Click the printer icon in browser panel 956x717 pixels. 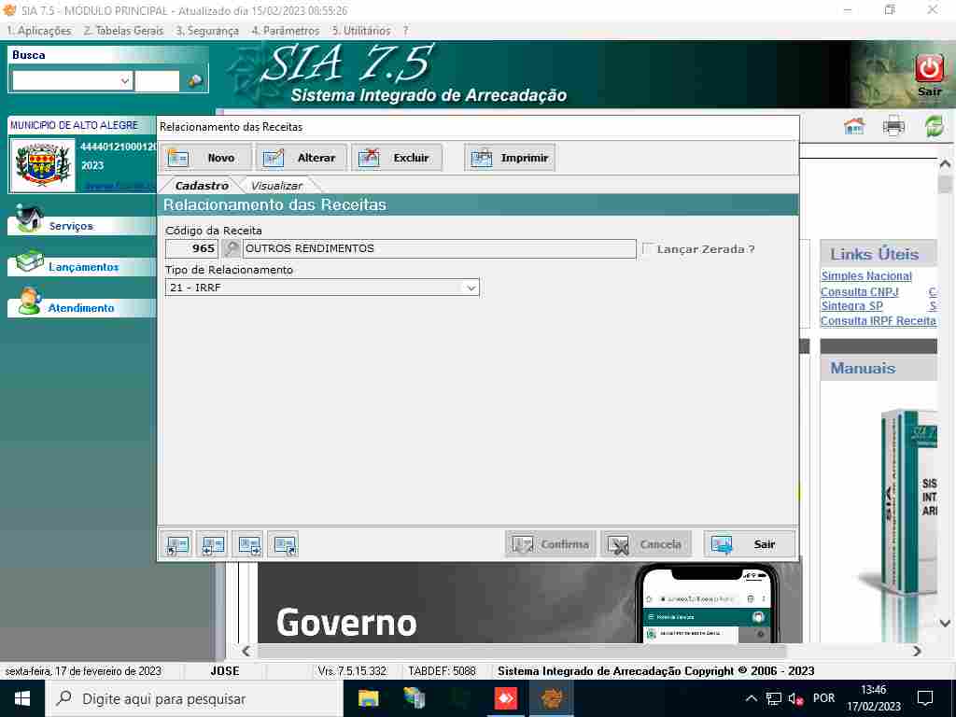893,126
